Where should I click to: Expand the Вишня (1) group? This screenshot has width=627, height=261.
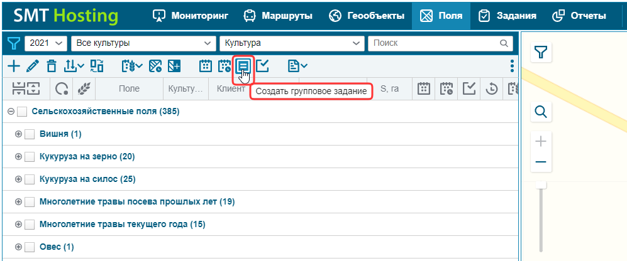[x=18, y=134]
